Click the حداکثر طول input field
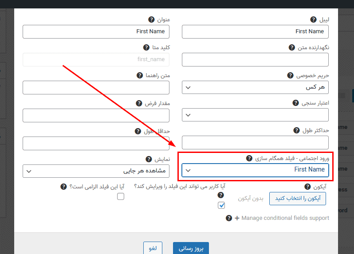The height and width of the screenshot is (254, 354). click(255, 143)
